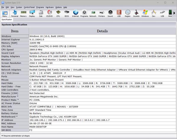Open the partially visible Metr icon
This screenshot has height=139, width=177.
pos(170,14)
